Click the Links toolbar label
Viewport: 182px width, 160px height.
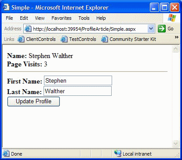pos(9,39)
